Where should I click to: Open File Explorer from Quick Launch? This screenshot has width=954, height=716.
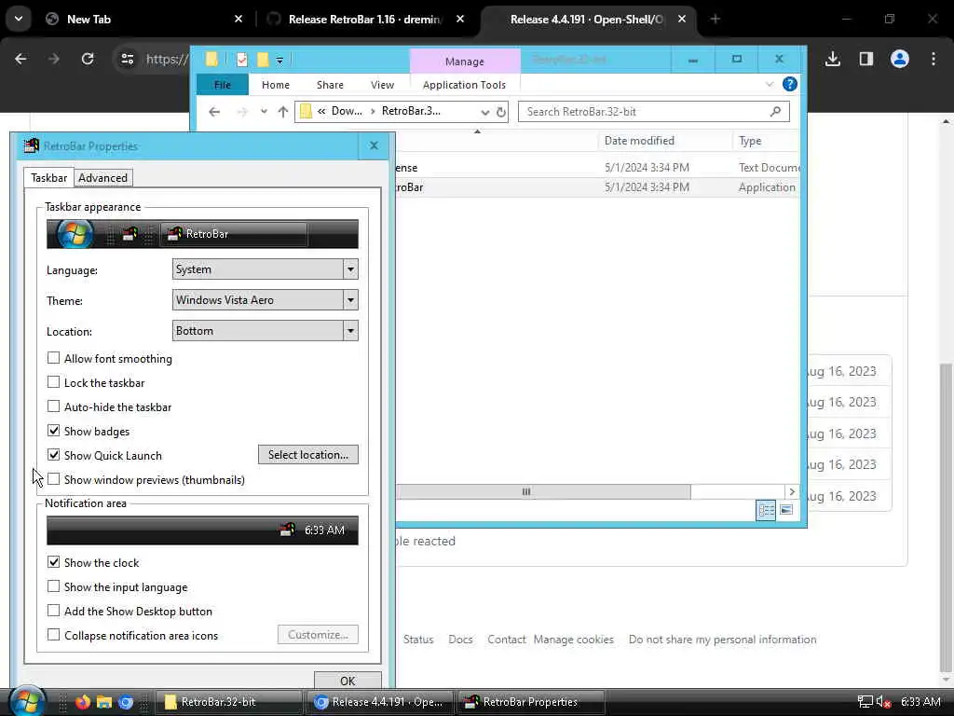pyautogui.click(x=104, y=702)
